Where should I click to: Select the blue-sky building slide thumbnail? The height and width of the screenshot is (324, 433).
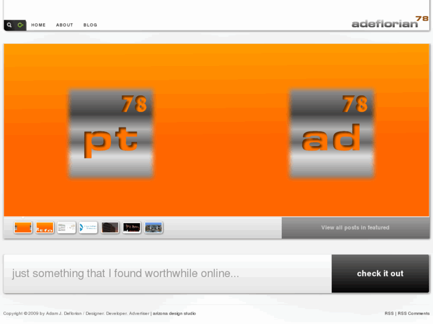(154, 228)
